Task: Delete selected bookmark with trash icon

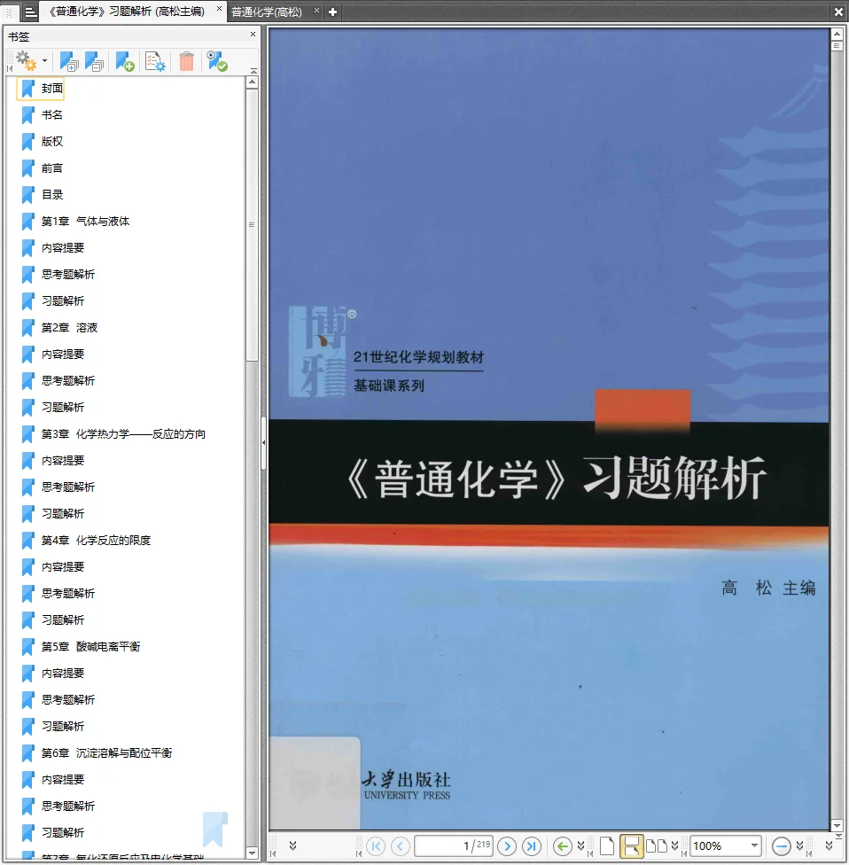Action: coord(186,61)
